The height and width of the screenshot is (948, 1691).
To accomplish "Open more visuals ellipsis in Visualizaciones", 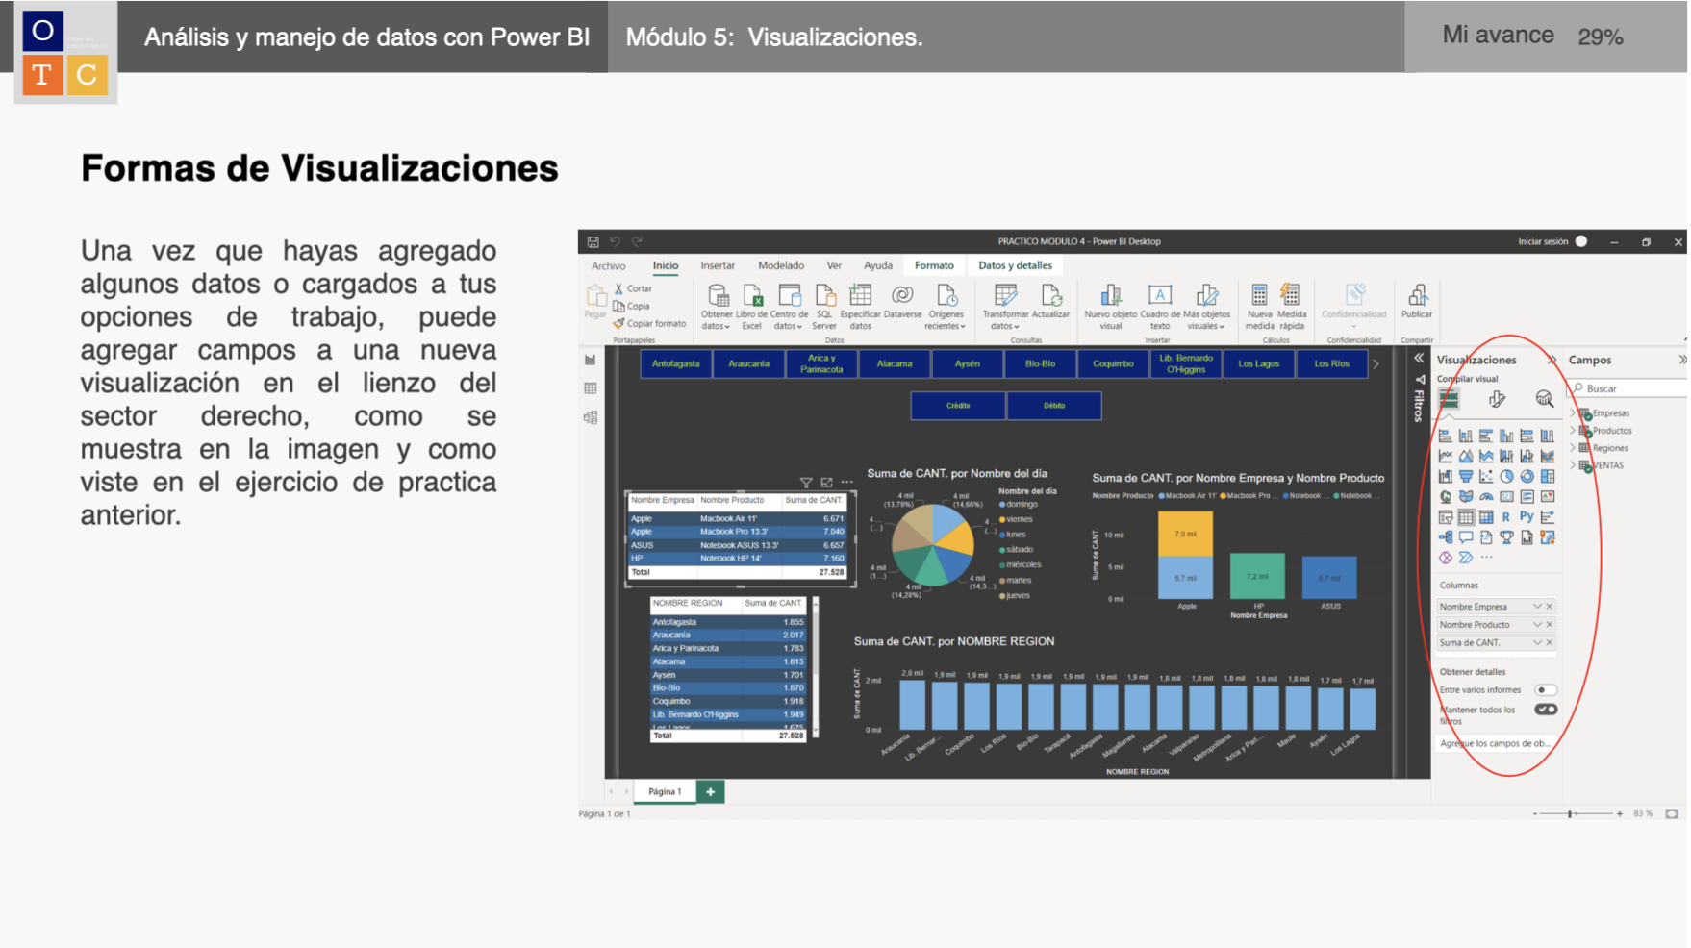I will click(1487, 558).
